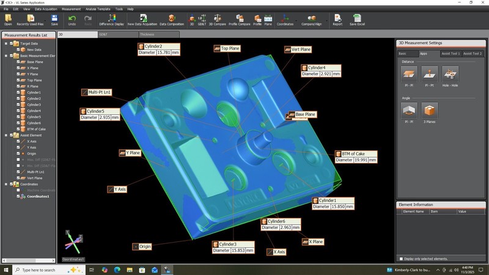Toggle the Coordinates1 checkbox
489x275 pixels.
(18, 196)
